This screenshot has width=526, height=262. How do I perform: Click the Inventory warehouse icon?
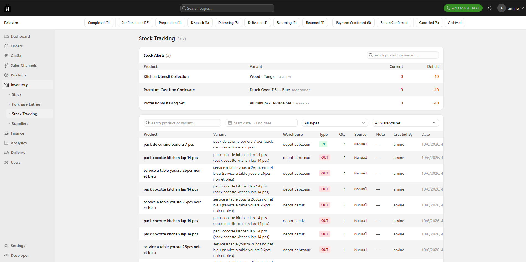pos(6,85)
